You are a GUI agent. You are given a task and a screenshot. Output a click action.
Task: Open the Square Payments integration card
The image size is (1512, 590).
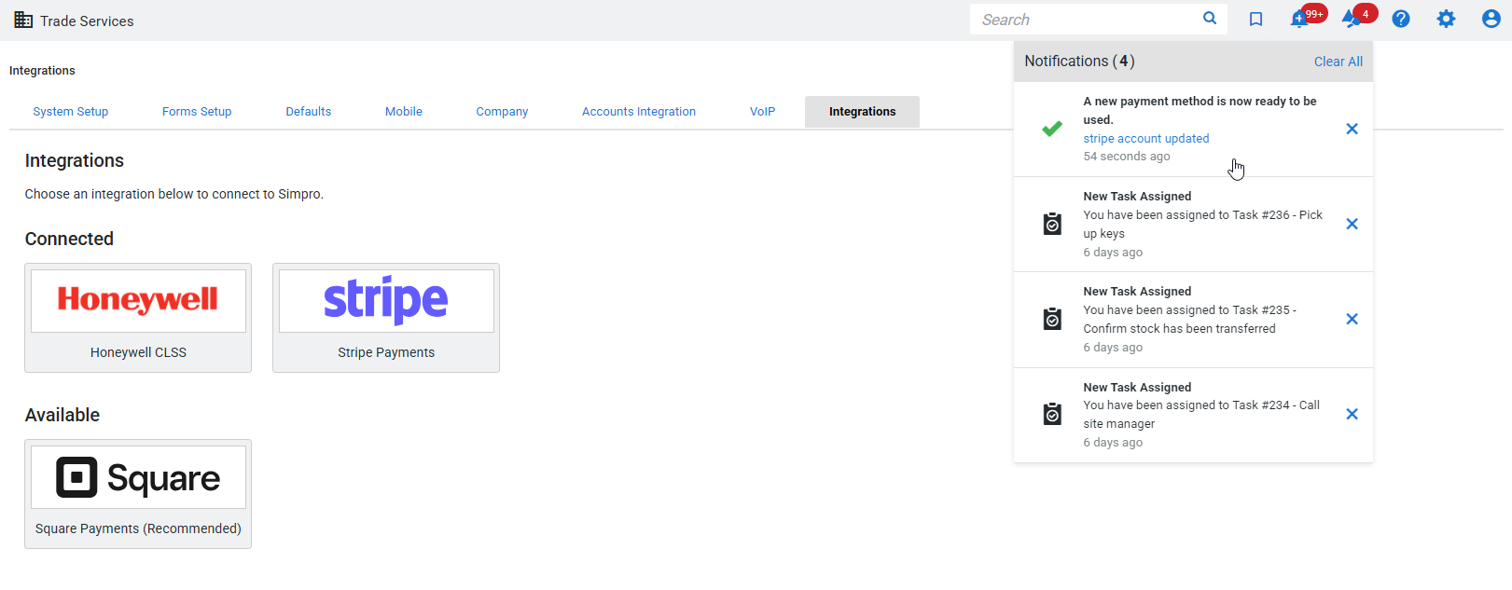coord(138,494)
